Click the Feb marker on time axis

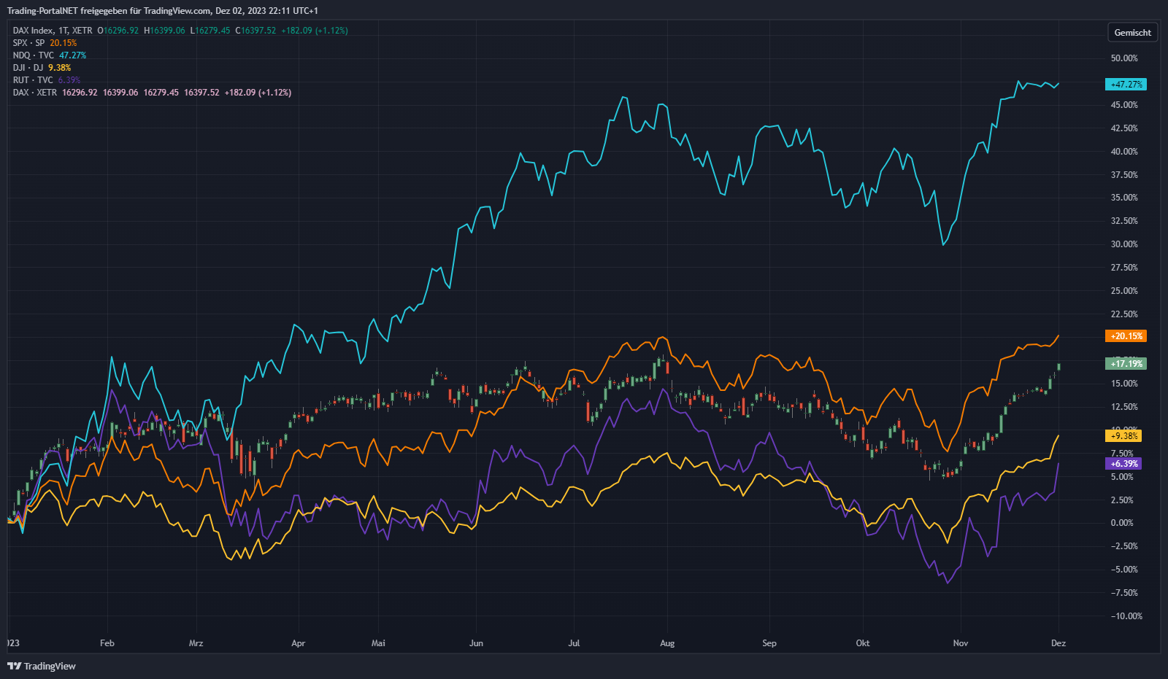pos(107,643)
